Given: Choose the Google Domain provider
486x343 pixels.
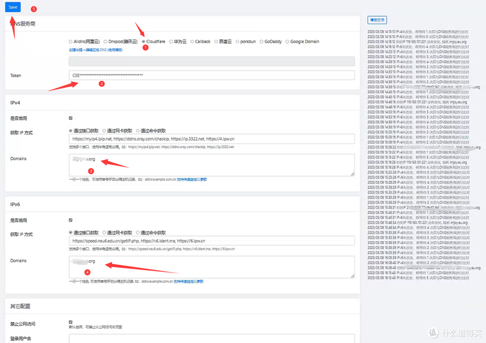Looking at the screenshot, I should [287, 41].
